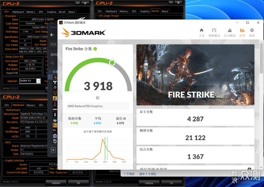Open Graphics tab in top-right CPU-Z window
The image size is (264, 187).
145,11
